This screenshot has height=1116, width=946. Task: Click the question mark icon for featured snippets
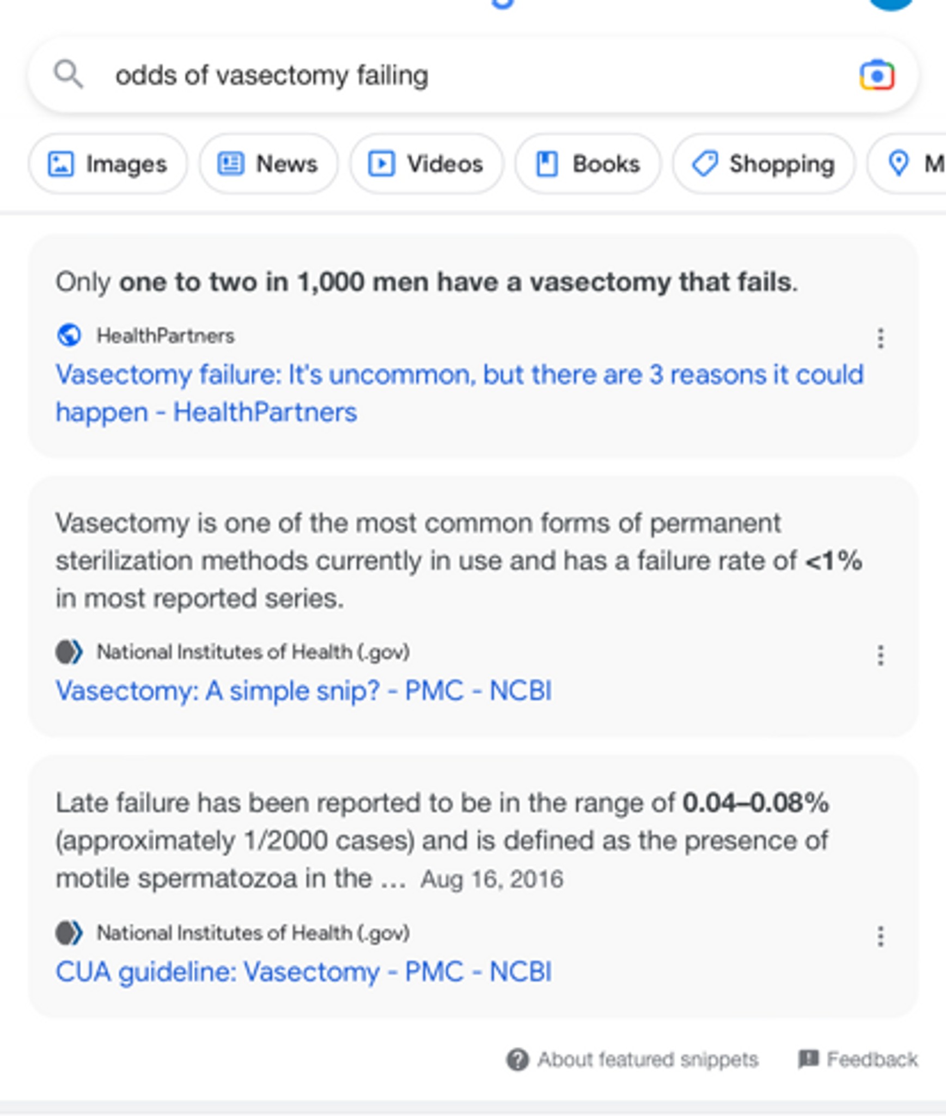click(517, 1060)
